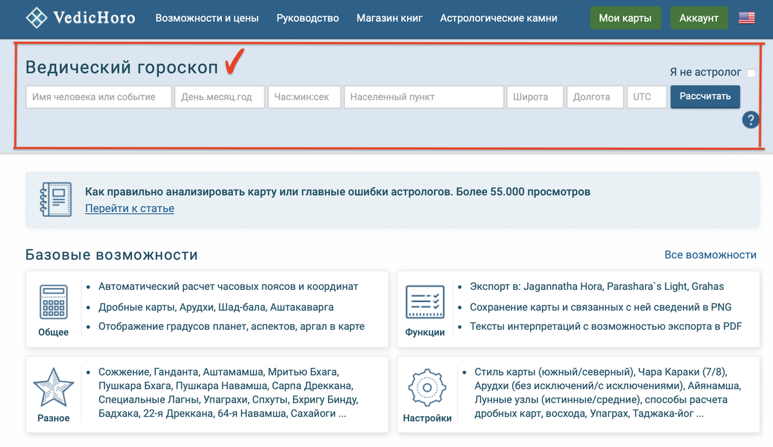Click 'Ведический гороскоп' heading

(x=122, y=67)
